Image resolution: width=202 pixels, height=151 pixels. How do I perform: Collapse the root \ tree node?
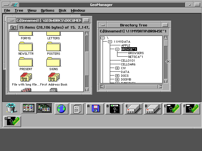click(103, 38)
